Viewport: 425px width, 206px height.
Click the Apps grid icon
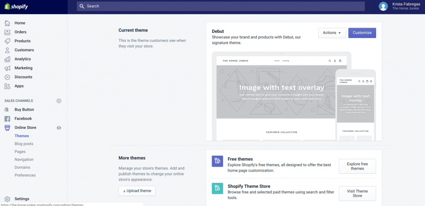pyautogui.click(x=7, y=86)
